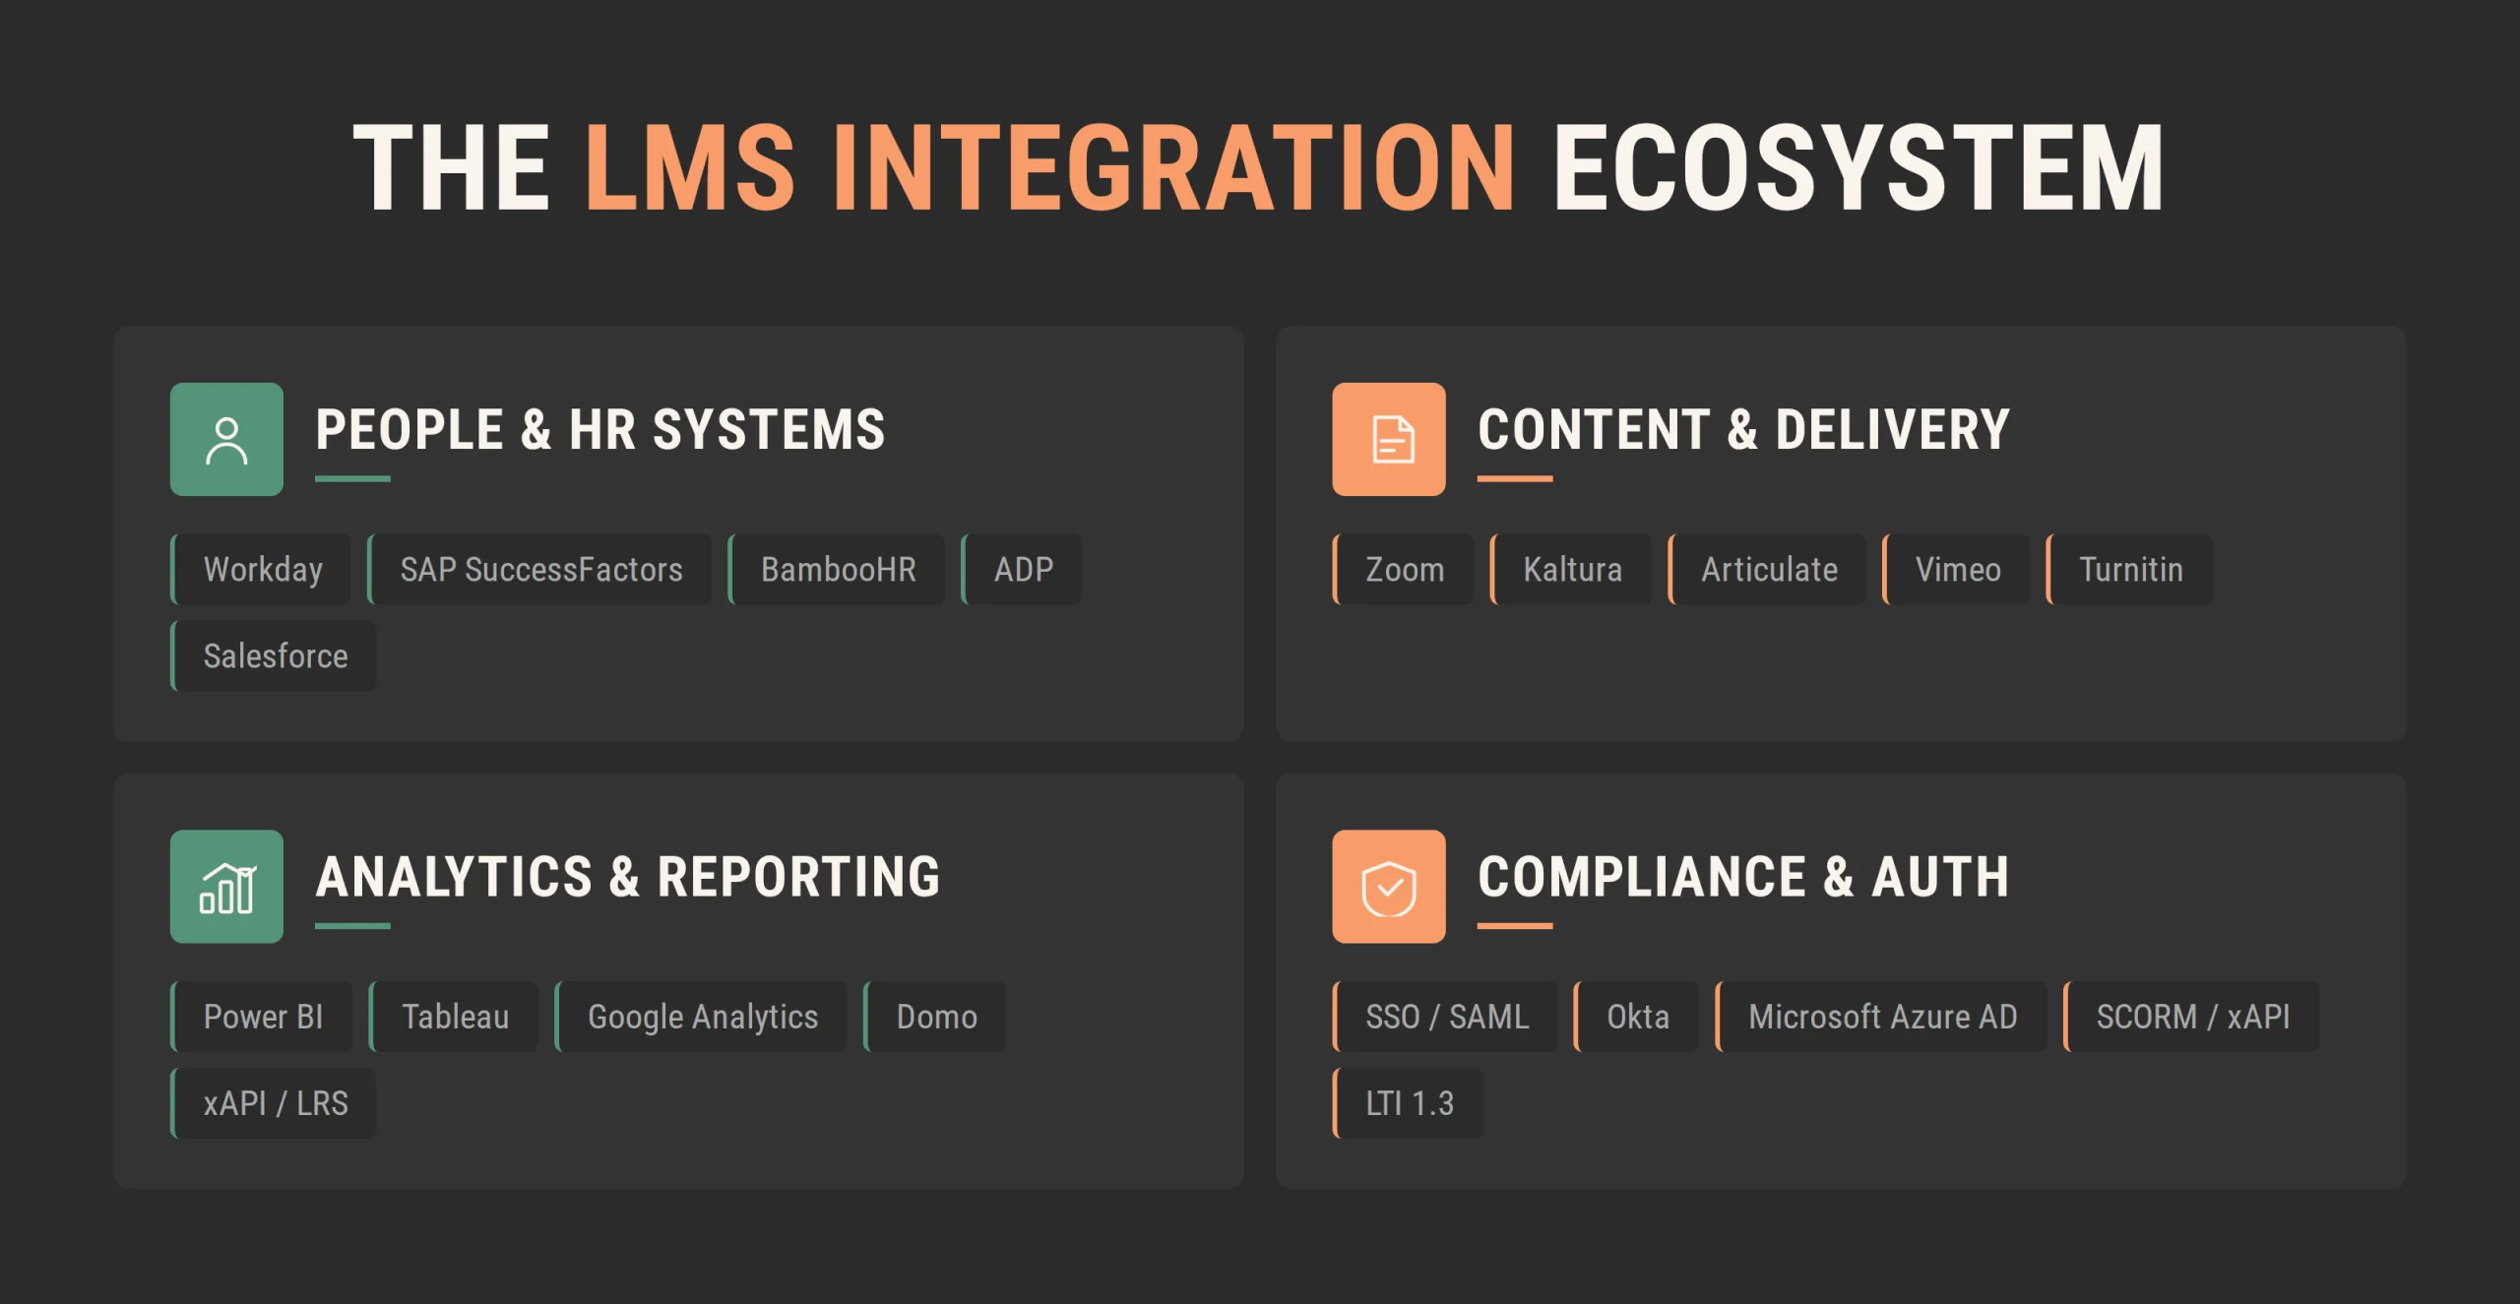The image size is (2520, 1304).
Task: Click the Analytics & Reporting heading
Action: pos(628,877)
